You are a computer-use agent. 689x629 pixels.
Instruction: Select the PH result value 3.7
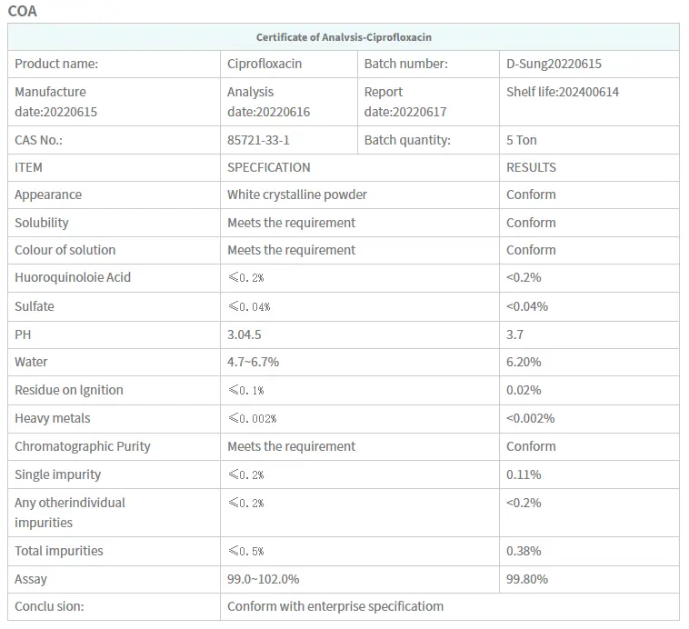coord(514,334)
